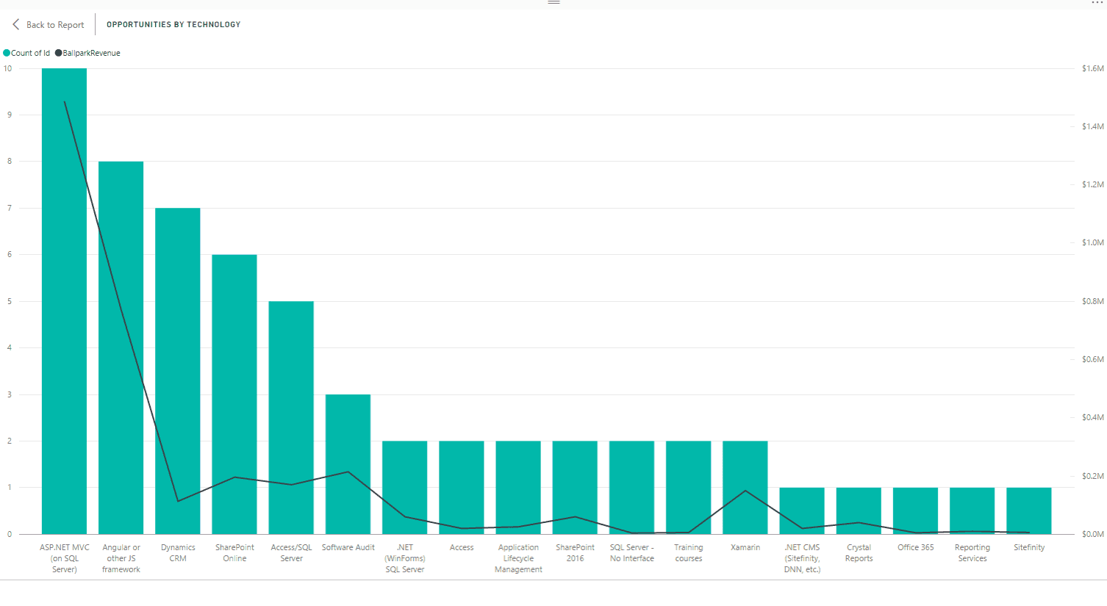The width and height of the screenshot is (1107, 606).
Task: Click the Training courses bar
Action: tap(688, 485)
